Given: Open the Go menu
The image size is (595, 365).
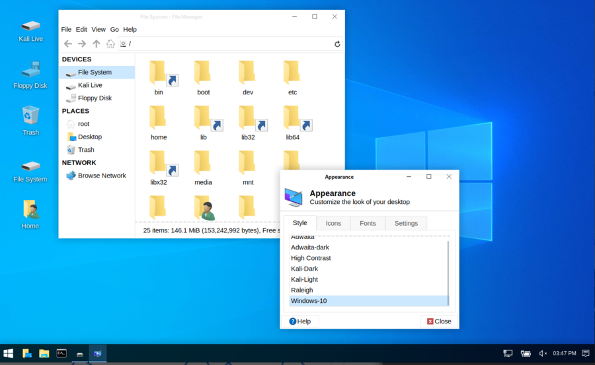Looking at the screenshot, I should pos(114,29).
